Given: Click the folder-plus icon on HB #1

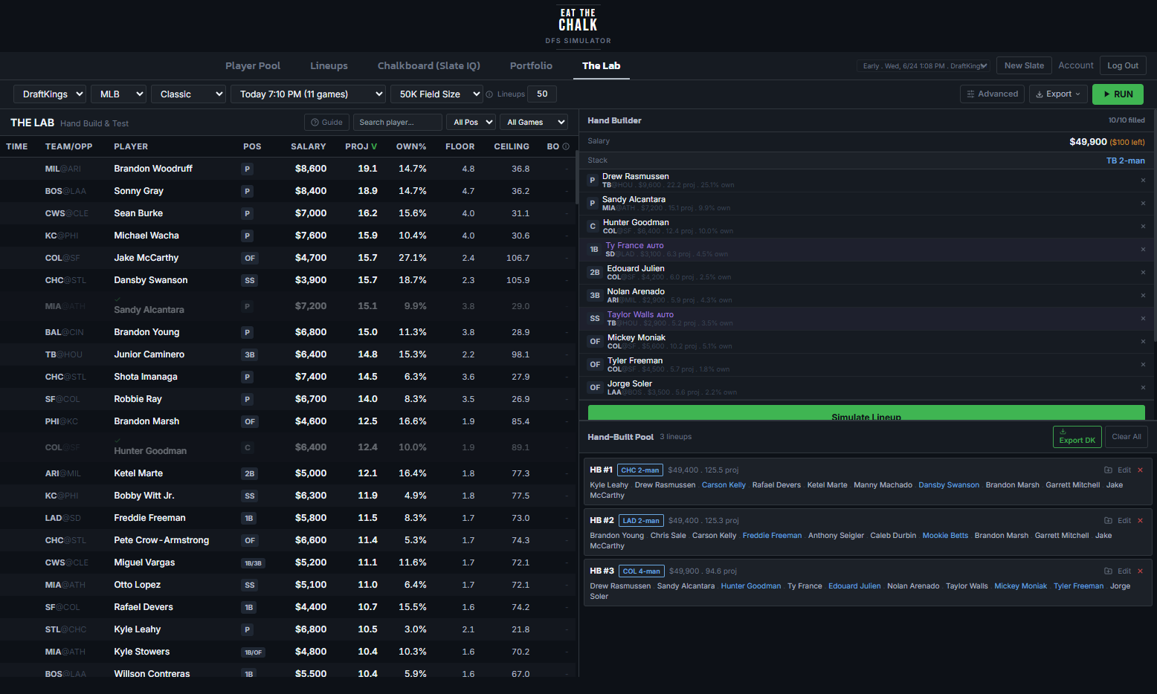Looking at the screenshot, I should click(1108, 470).
